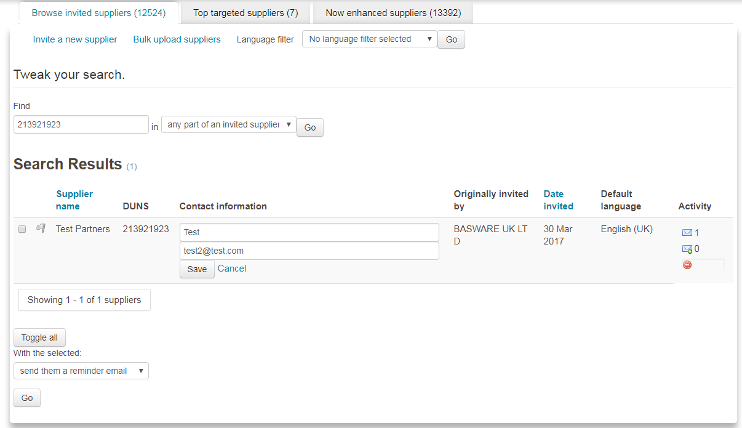Select the Browse invited suppliers tab
The width and height of the screenshot is (742, 428).
pos(98,12)
